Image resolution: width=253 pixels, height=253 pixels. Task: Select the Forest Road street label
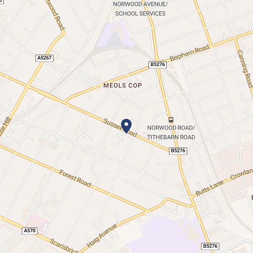tap(75, 178)
